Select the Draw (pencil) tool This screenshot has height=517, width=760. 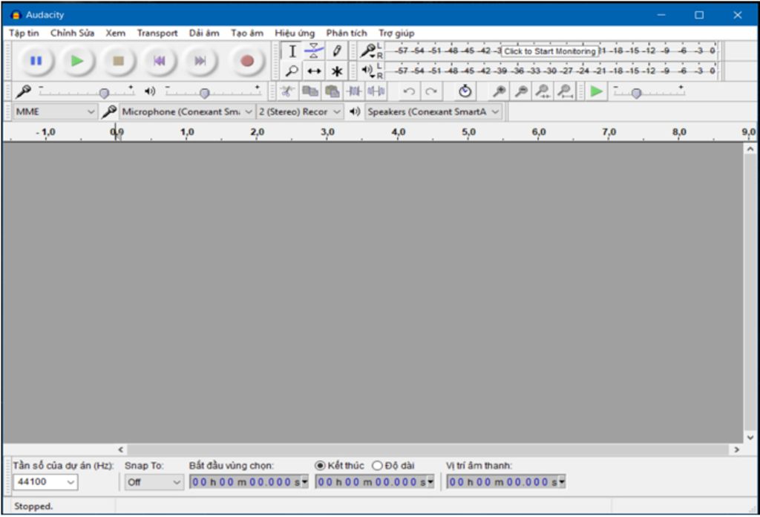[x=337, y=51]
